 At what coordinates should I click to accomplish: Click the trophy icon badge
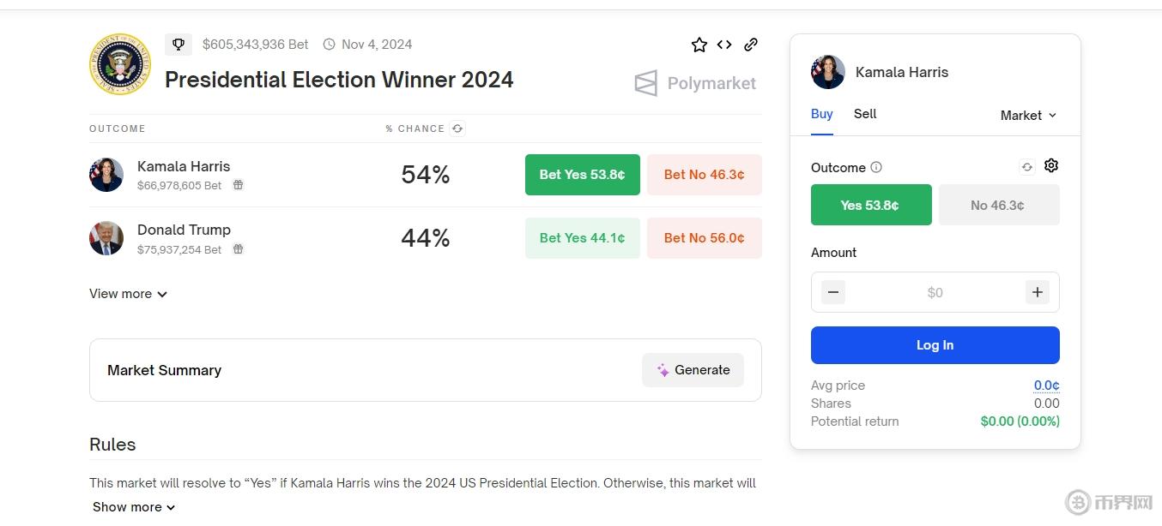click(x=179, y=45)
